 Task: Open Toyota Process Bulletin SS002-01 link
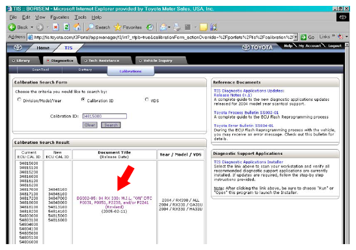[246, 113]
